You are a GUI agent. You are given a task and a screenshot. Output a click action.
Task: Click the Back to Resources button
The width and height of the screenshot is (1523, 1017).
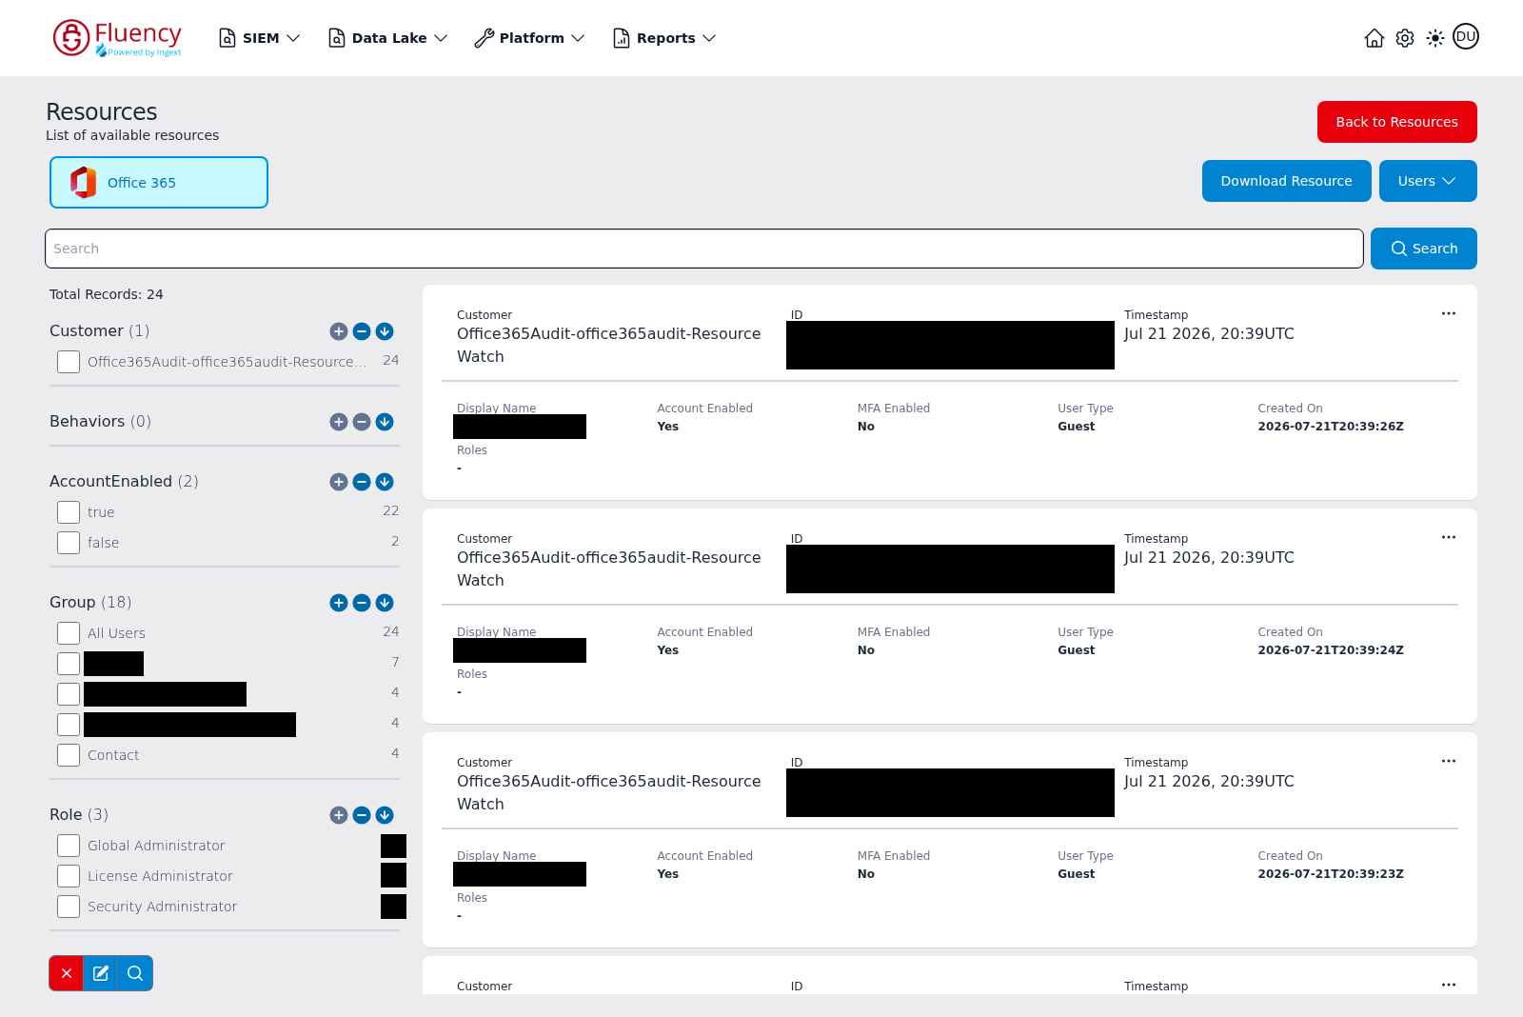coord(1396,122)
